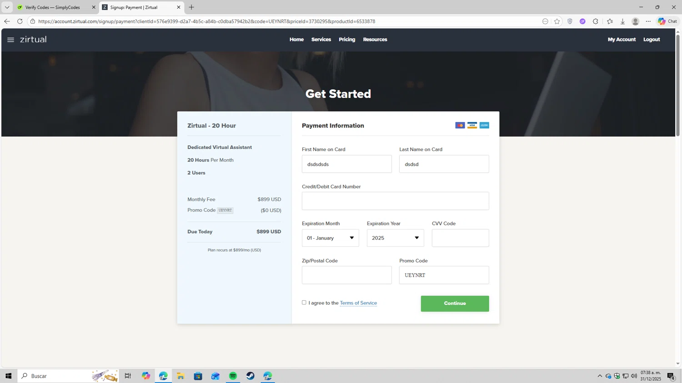The image size is (682, 383).
Task: Open Steam from taskbar
Action: (251, 376)
